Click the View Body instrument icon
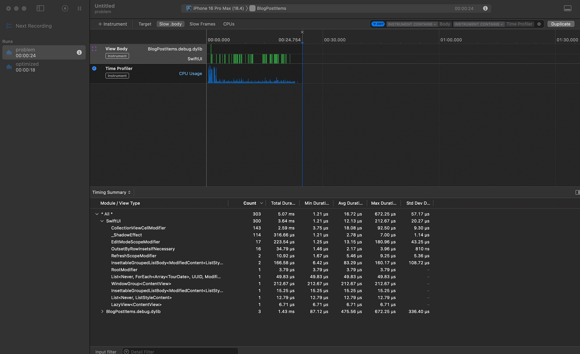The width and height of the screenshot is (580, 354). tap(94, 49)
